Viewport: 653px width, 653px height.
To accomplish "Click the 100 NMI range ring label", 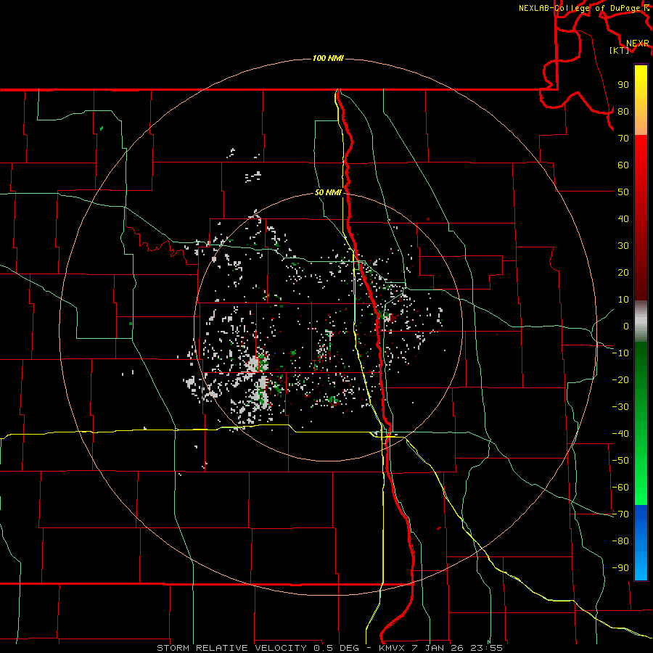I will point(328,58).
